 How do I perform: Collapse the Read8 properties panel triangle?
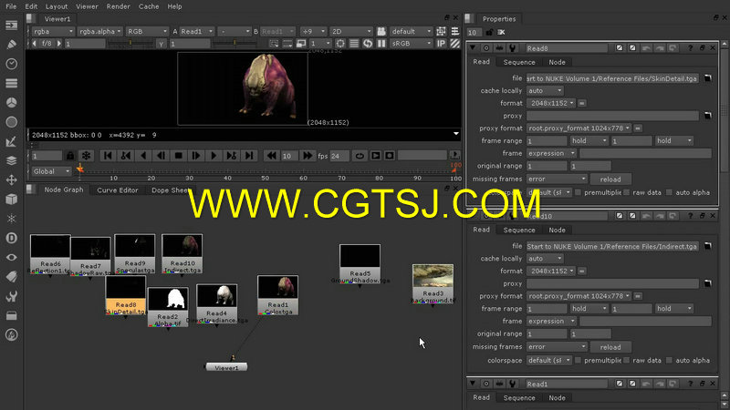(473, 48)
